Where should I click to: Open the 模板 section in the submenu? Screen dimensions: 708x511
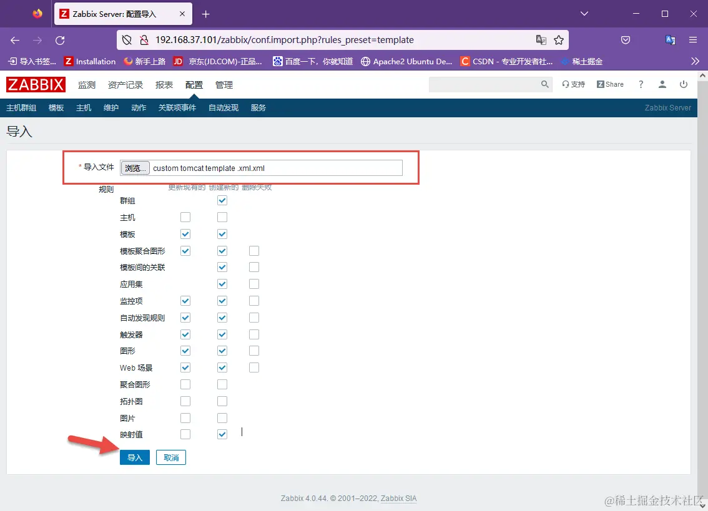[56, 107]
